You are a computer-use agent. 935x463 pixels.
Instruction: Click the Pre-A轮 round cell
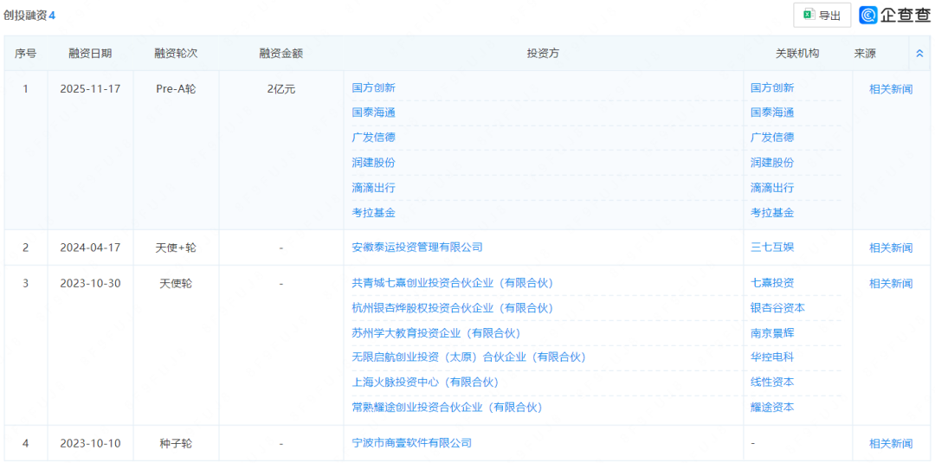pos(176,89)
